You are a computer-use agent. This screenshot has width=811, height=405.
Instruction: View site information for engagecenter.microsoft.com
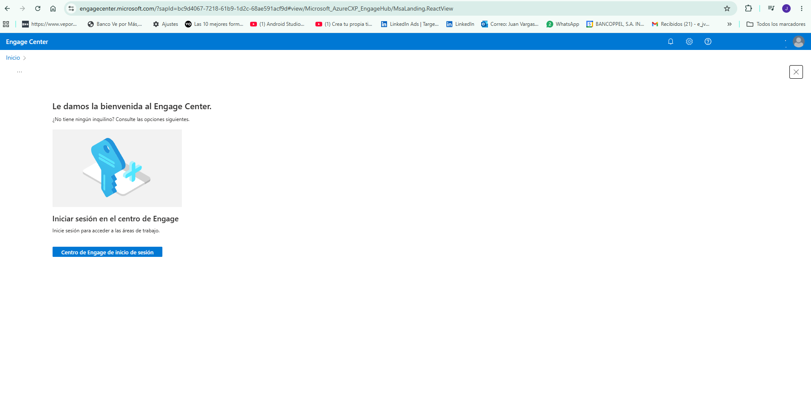[x=71, y=8]
